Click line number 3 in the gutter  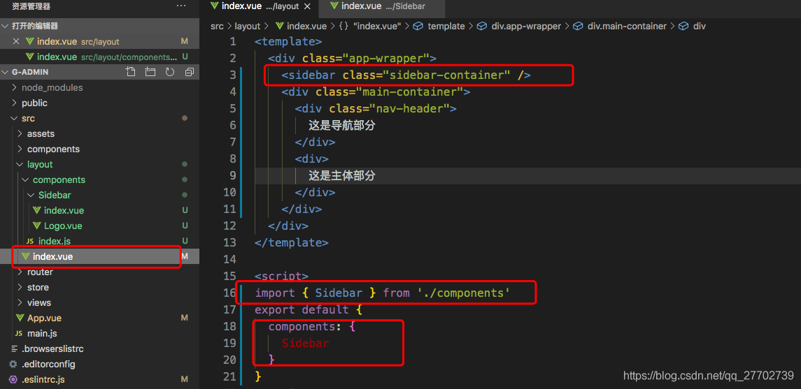point(232,75)
